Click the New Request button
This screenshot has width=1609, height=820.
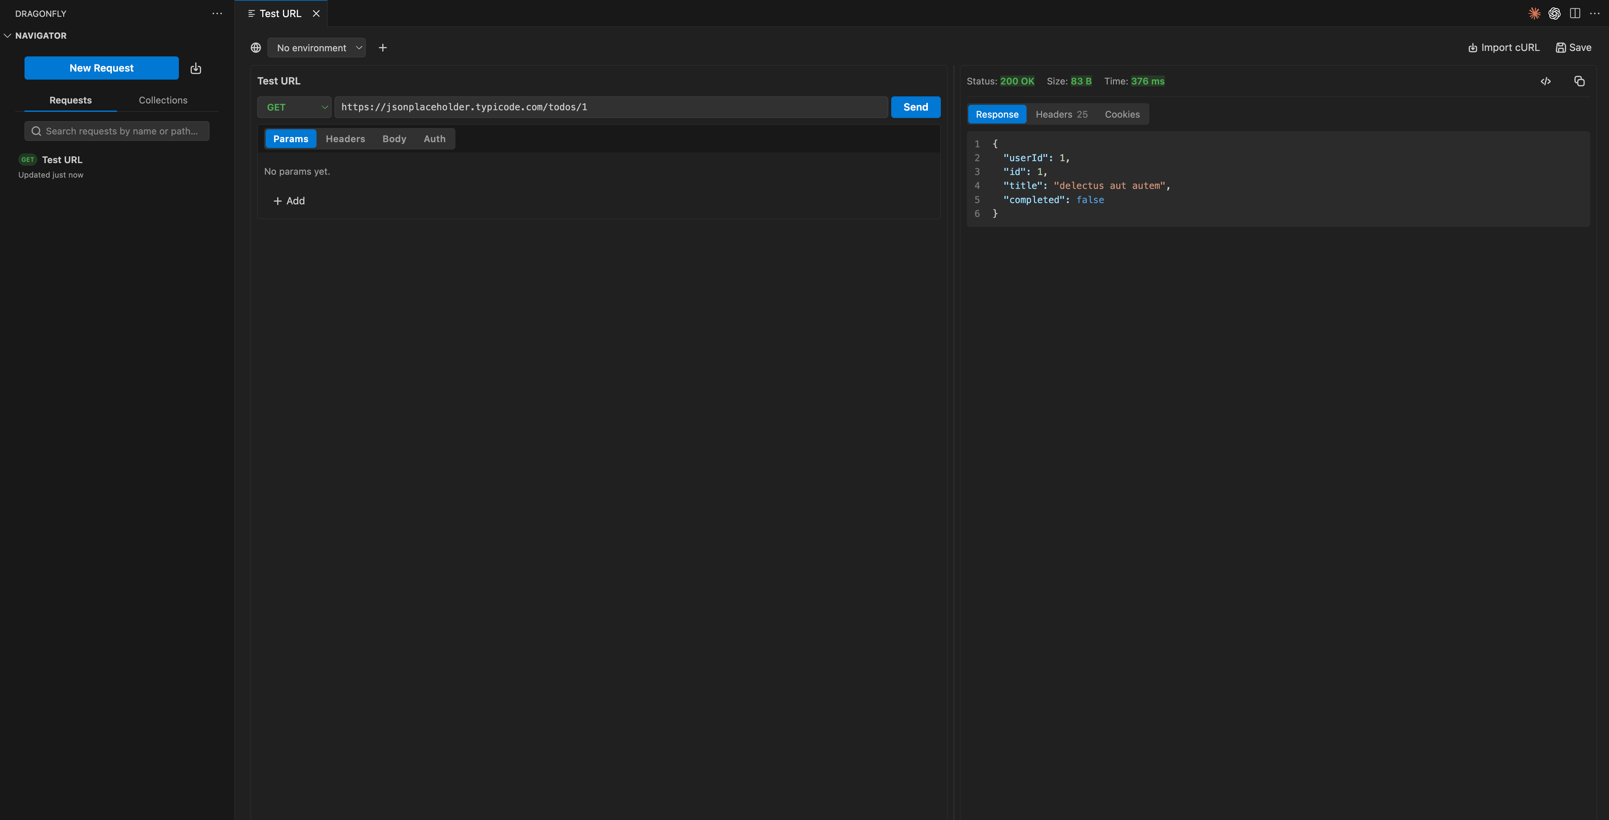point(101,68)
